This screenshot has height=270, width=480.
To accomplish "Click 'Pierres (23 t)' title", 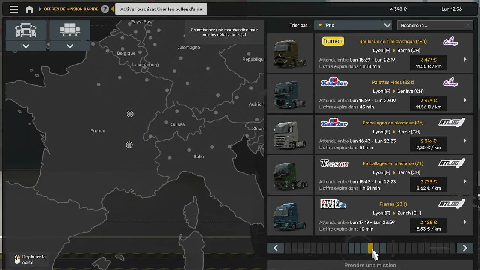I will (393, 204).
